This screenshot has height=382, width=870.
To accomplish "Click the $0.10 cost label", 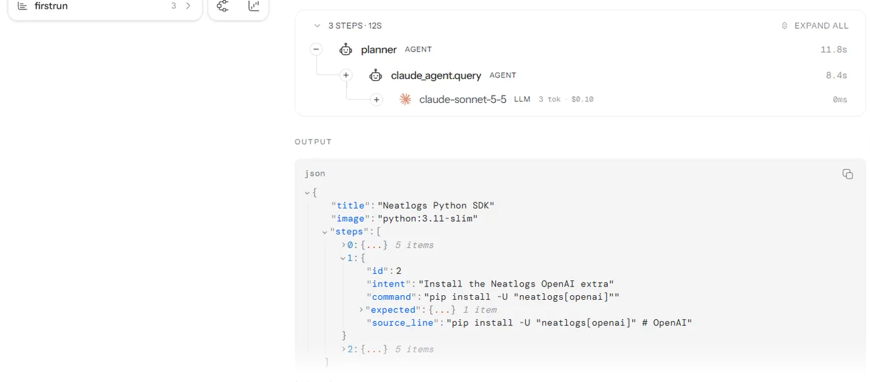I will (582, 100).
